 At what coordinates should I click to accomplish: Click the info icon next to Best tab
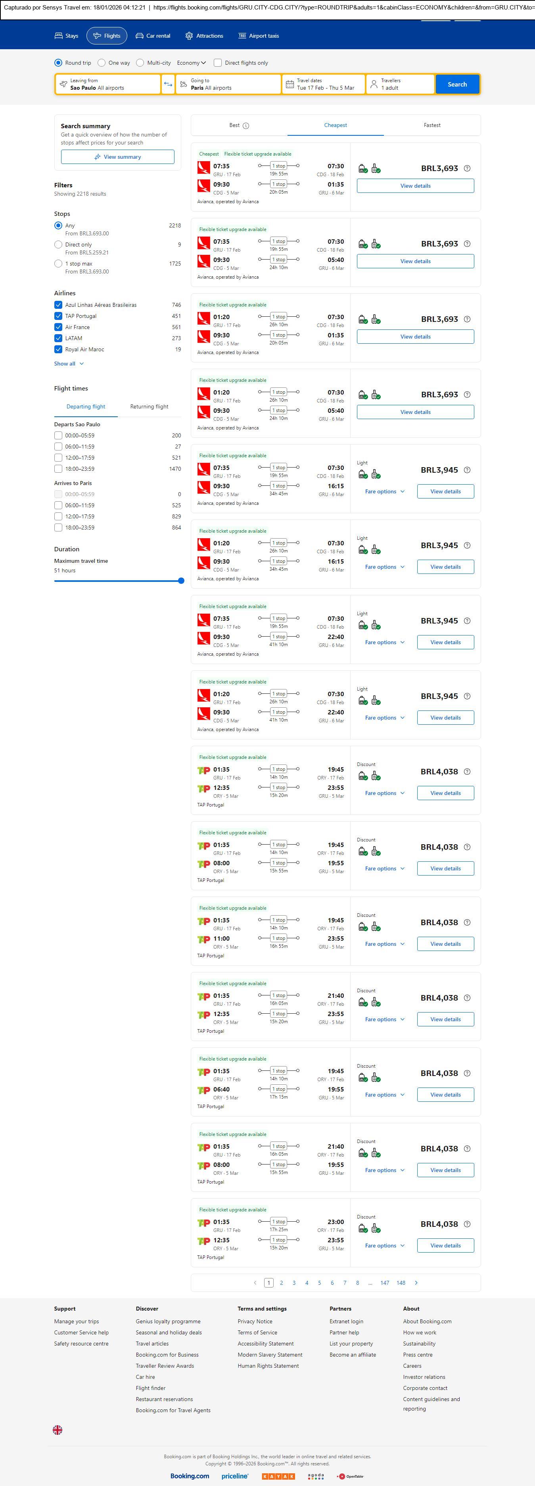pyautogui.click(x=246, y=126)
